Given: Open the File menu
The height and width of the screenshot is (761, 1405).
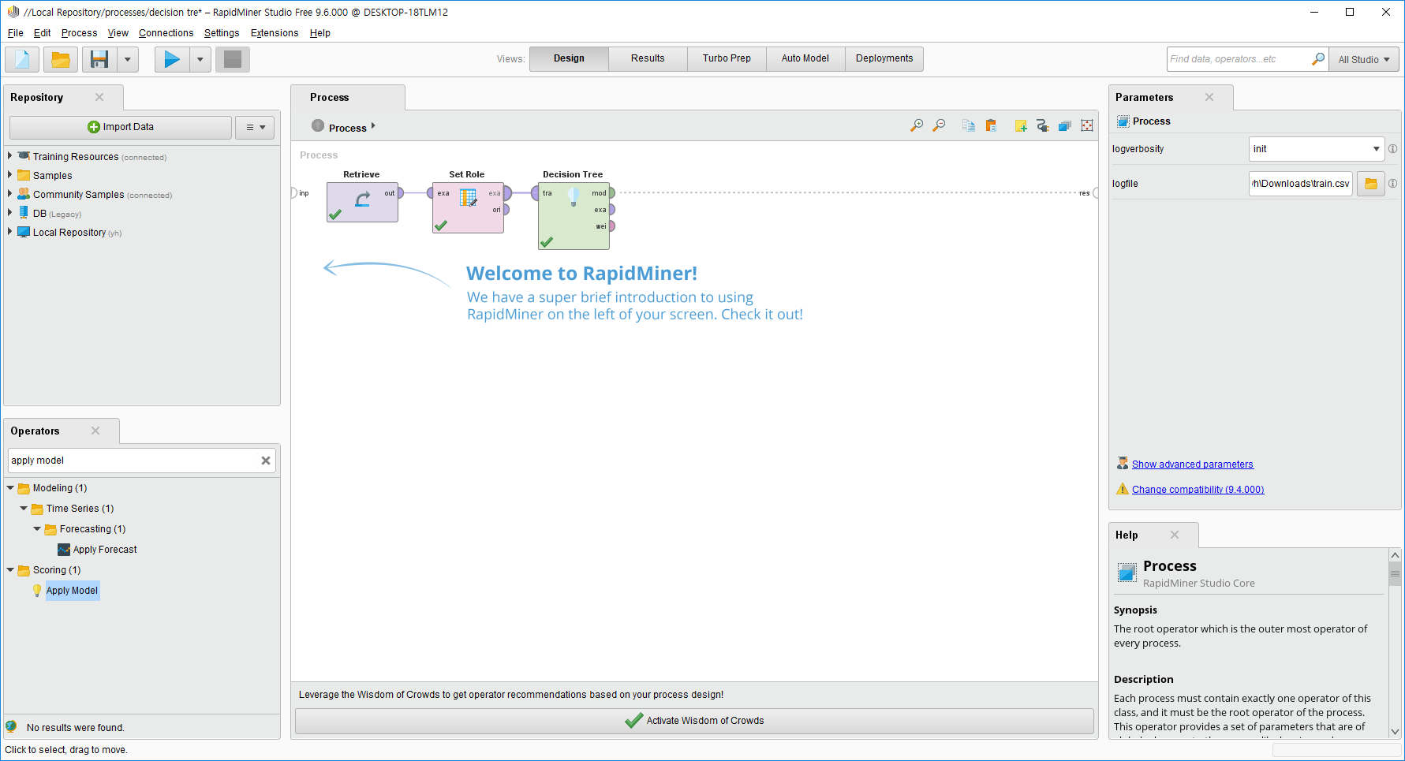Looking at the screenshot, I should pos(16,33).
